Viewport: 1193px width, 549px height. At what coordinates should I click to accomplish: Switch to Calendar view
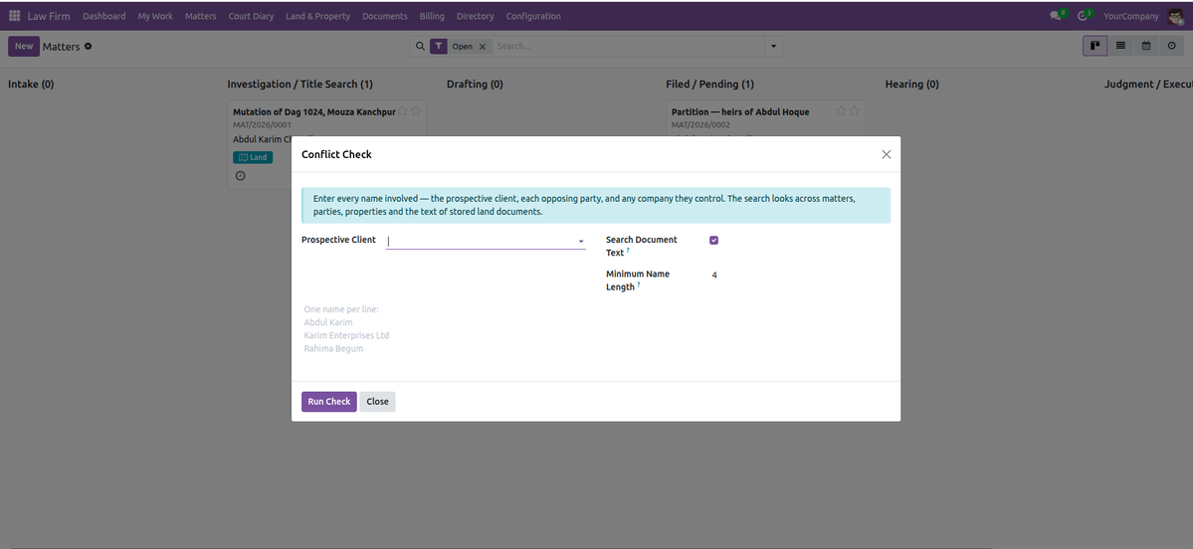[1146, 46]
